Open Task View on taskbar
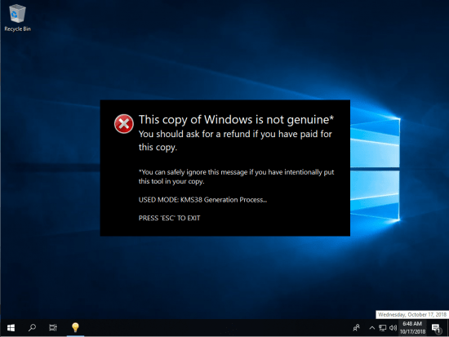449x337 pixels. pyautogui.click(x=53, y=327)
